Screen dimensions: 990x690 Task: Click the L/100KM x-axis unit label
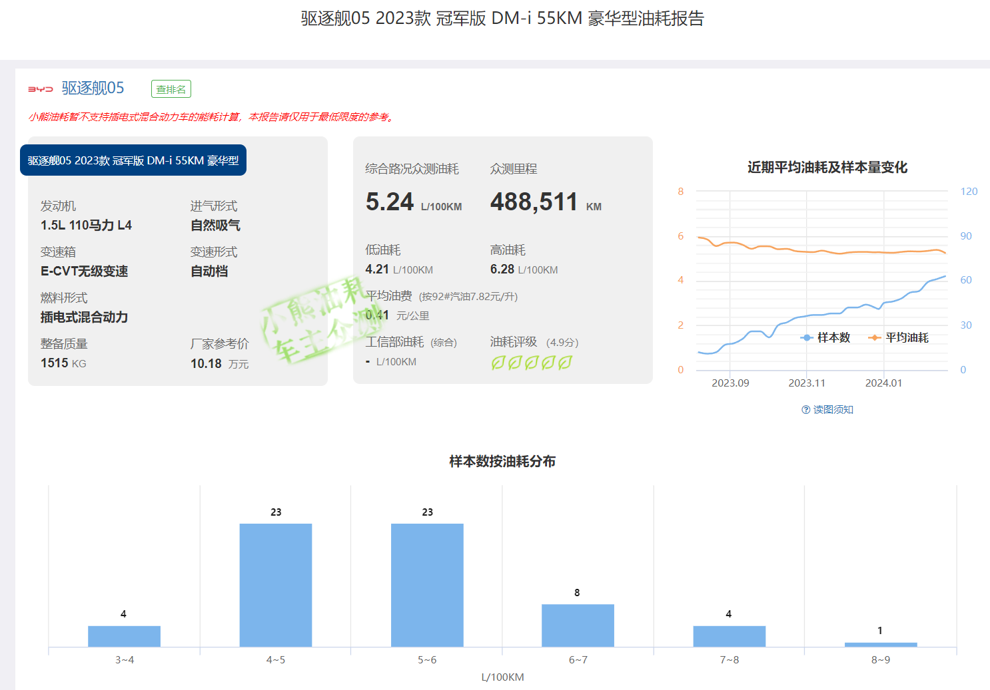coord(502,677)
